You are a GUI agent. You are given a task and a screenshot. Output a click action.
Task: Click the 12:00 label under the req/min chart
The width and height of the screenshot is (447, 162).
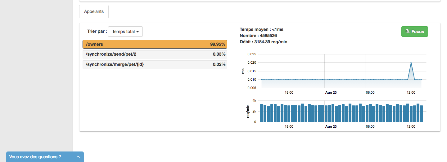pos(411,126)
